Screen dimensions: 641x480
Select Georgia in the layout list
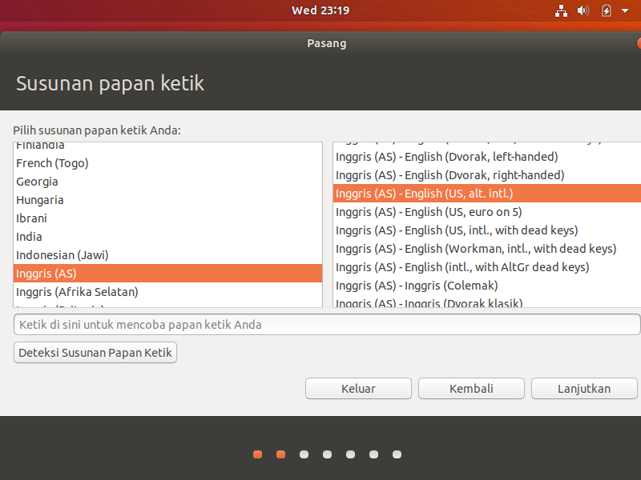(168, 182)
